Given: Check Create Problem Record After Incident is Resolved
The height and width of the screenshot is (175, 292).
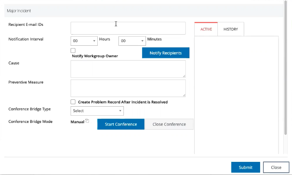Looking at the screenshot, I should [73, 102].
